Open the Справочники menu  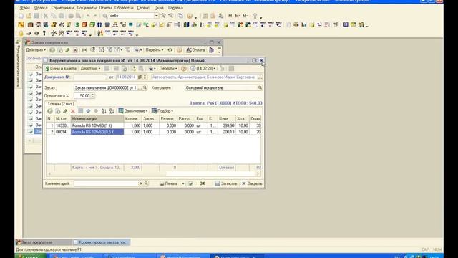(x=62, y=8)
